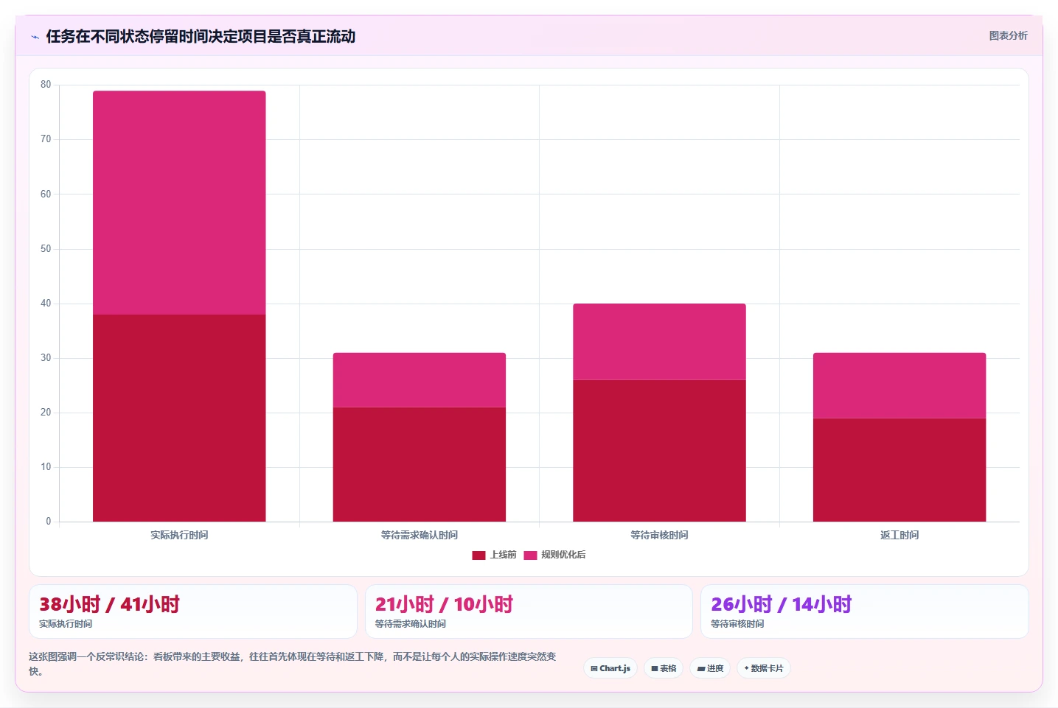Click the 规则优化后 segment of 等待审核时间 bar
Viewport: 1058px width, 708px height.
pyautogui.click(x=659, y=342)
